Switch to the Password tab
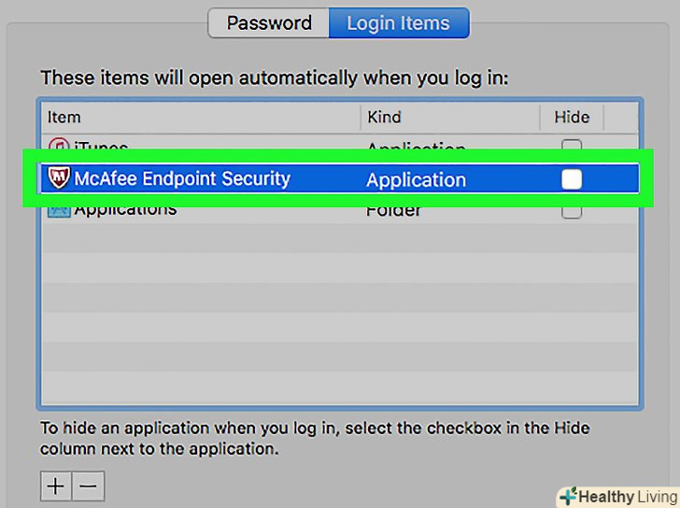Viewport: 680px width, 508px height. pos(268,22)
